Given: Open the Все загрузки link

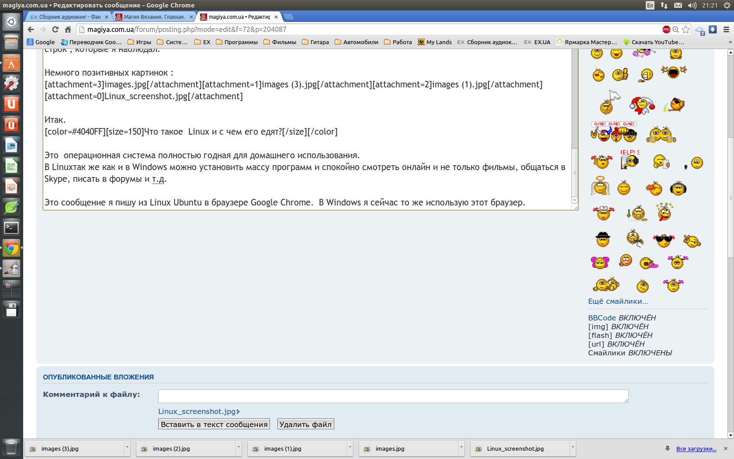Looking at the screenshot, I should [696, 449].
